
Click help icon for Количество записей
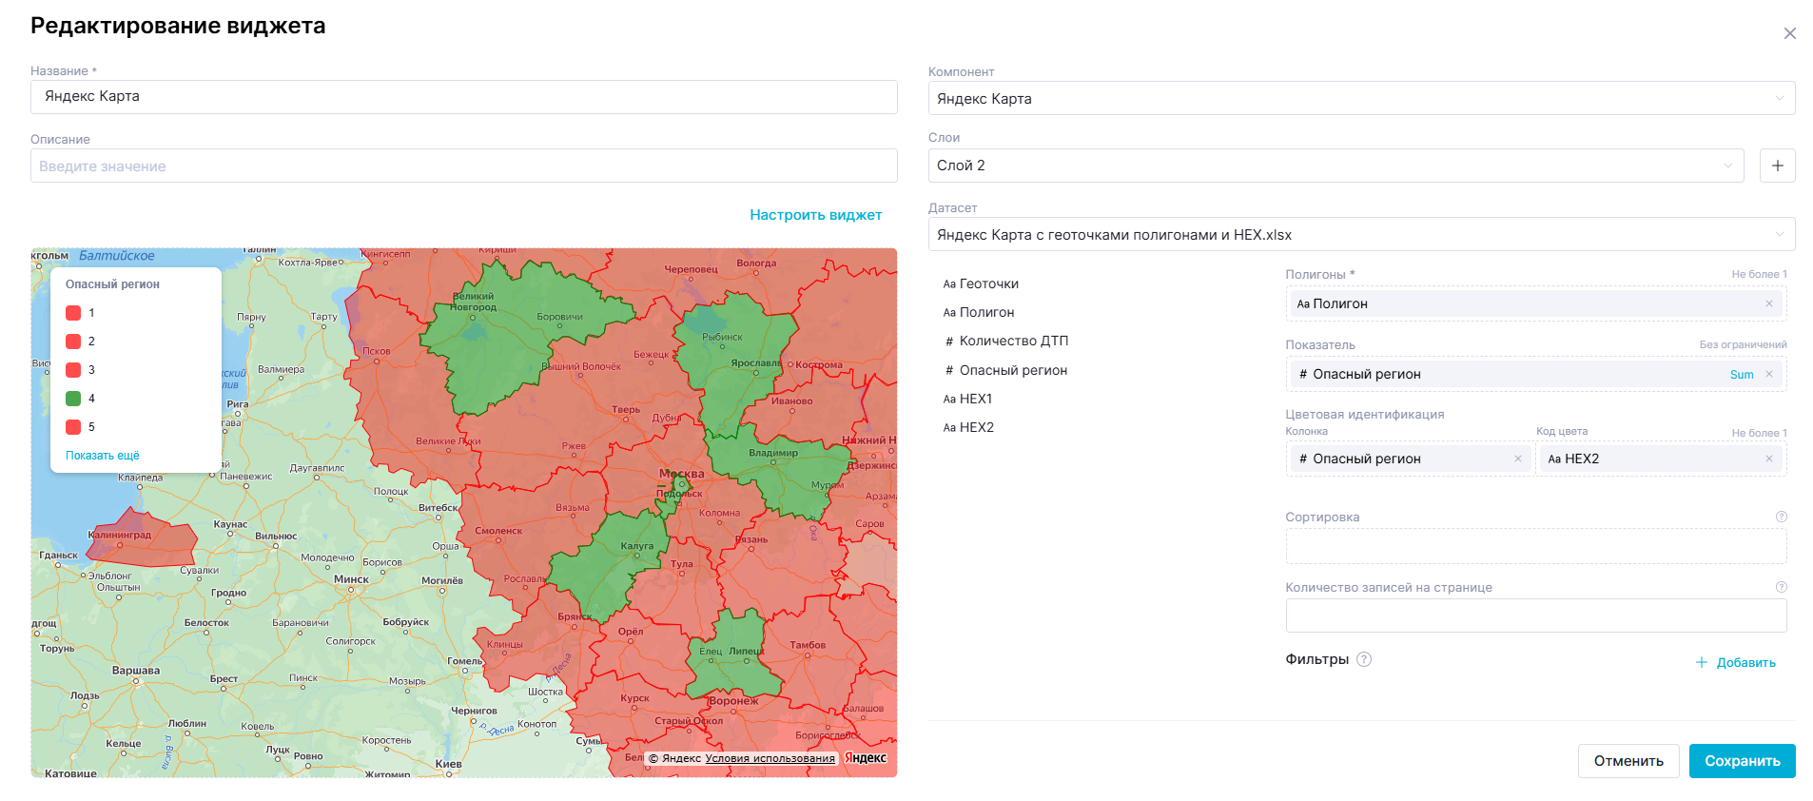click(x=1782, y=588)
